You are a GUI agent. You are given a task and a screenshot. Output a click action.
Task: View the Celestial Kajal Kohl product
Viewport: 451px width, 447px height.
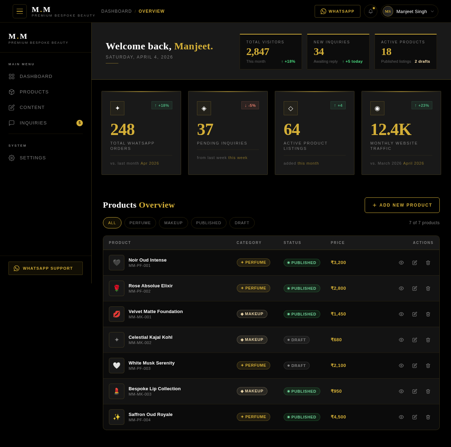click(x=401, y=340)
